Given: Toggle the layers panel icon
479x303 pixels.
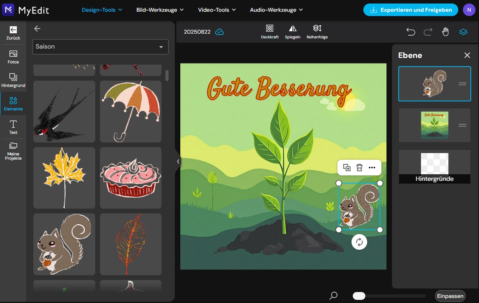Looking at the screenshot, I should 463,32.
